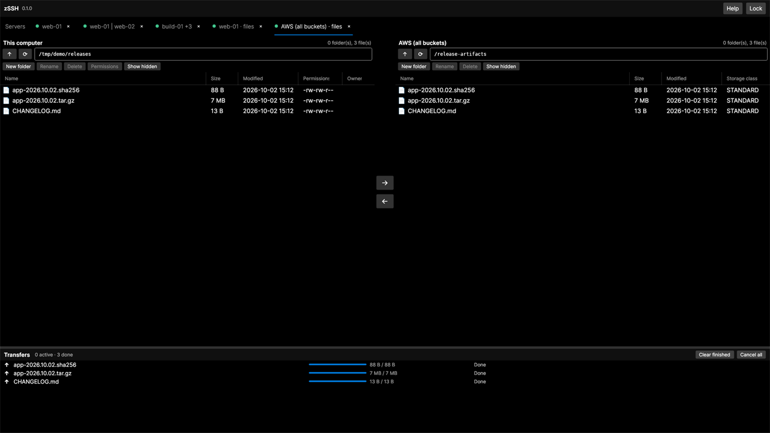
Task: Click the right-arrow transfer button
Action: click(x=385, y=183)
